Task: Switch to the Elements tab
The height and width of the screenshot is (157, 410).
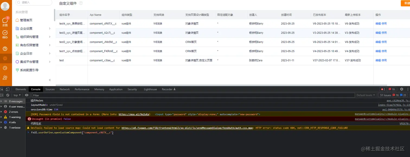Action: click(x=21, y=89)
